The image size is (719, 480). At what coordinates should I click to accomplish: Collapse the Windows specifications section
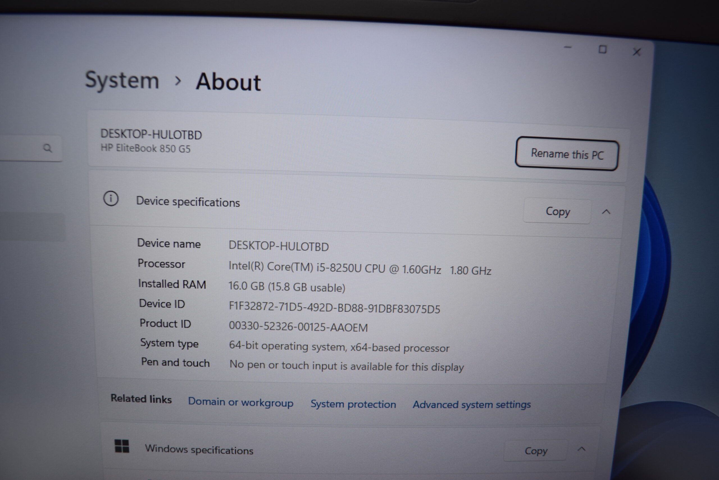click(x=581, y=449)
